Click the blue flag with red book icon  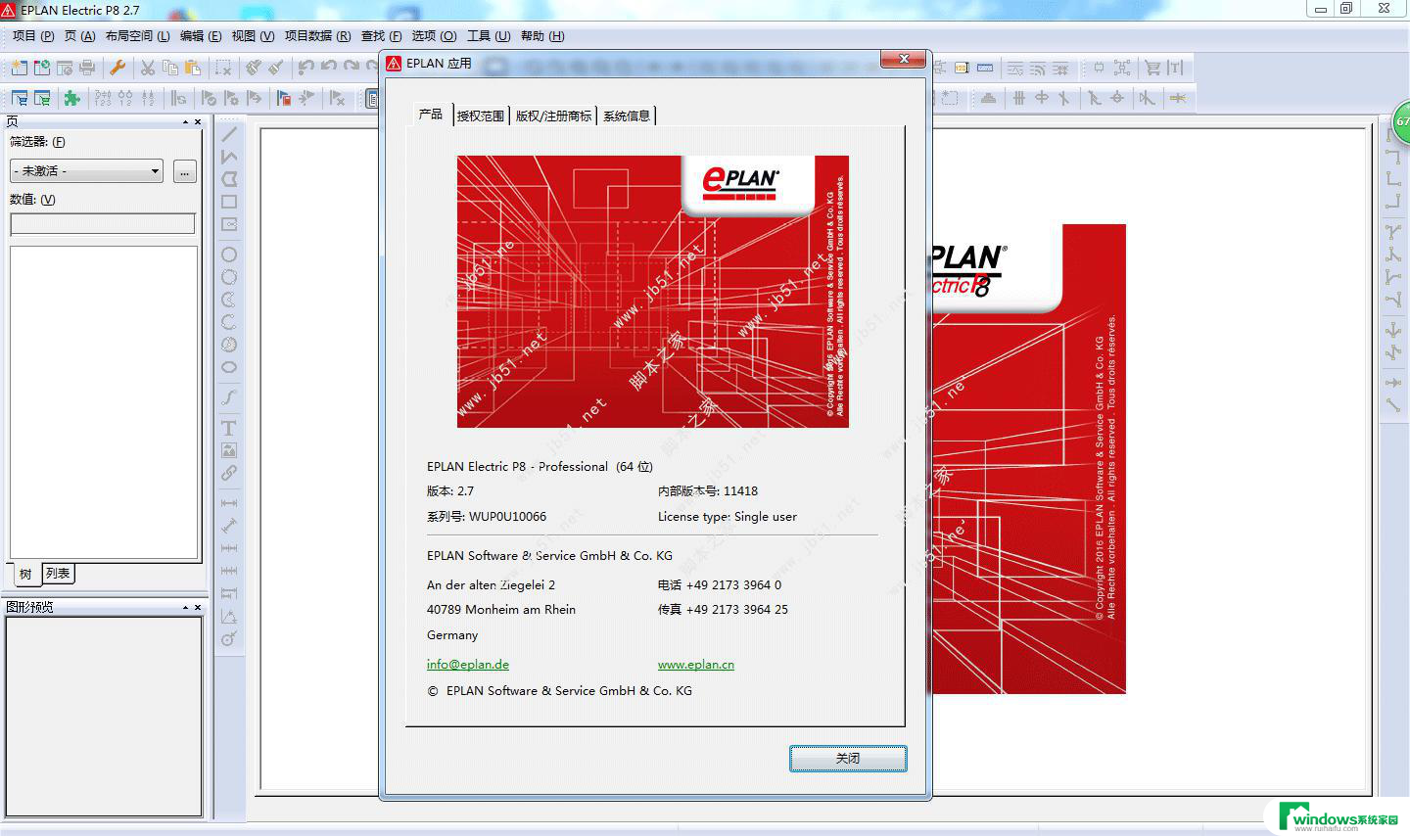[284, 98]
